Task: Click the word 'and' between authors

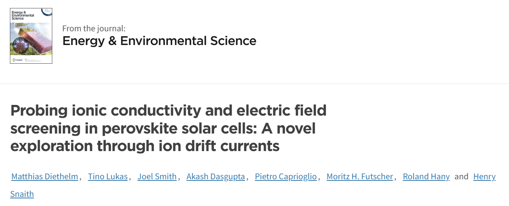Action: [462, 176]
